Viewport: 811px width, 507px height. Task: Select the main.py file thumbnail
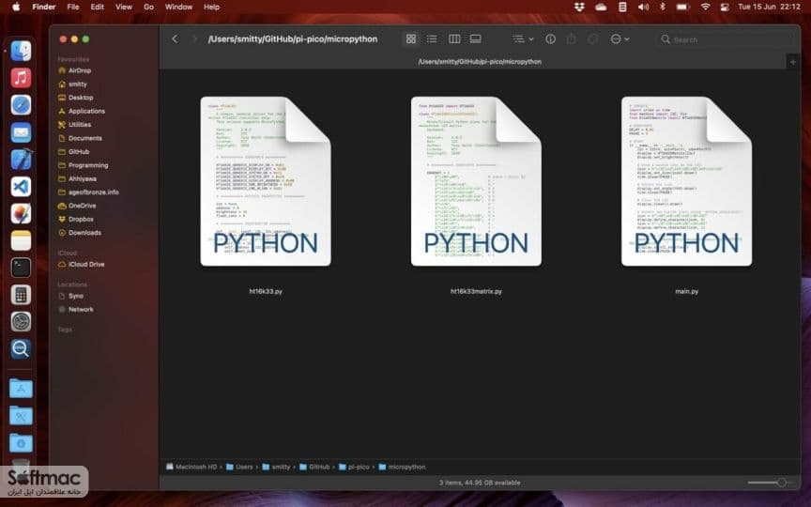(686, 181)
